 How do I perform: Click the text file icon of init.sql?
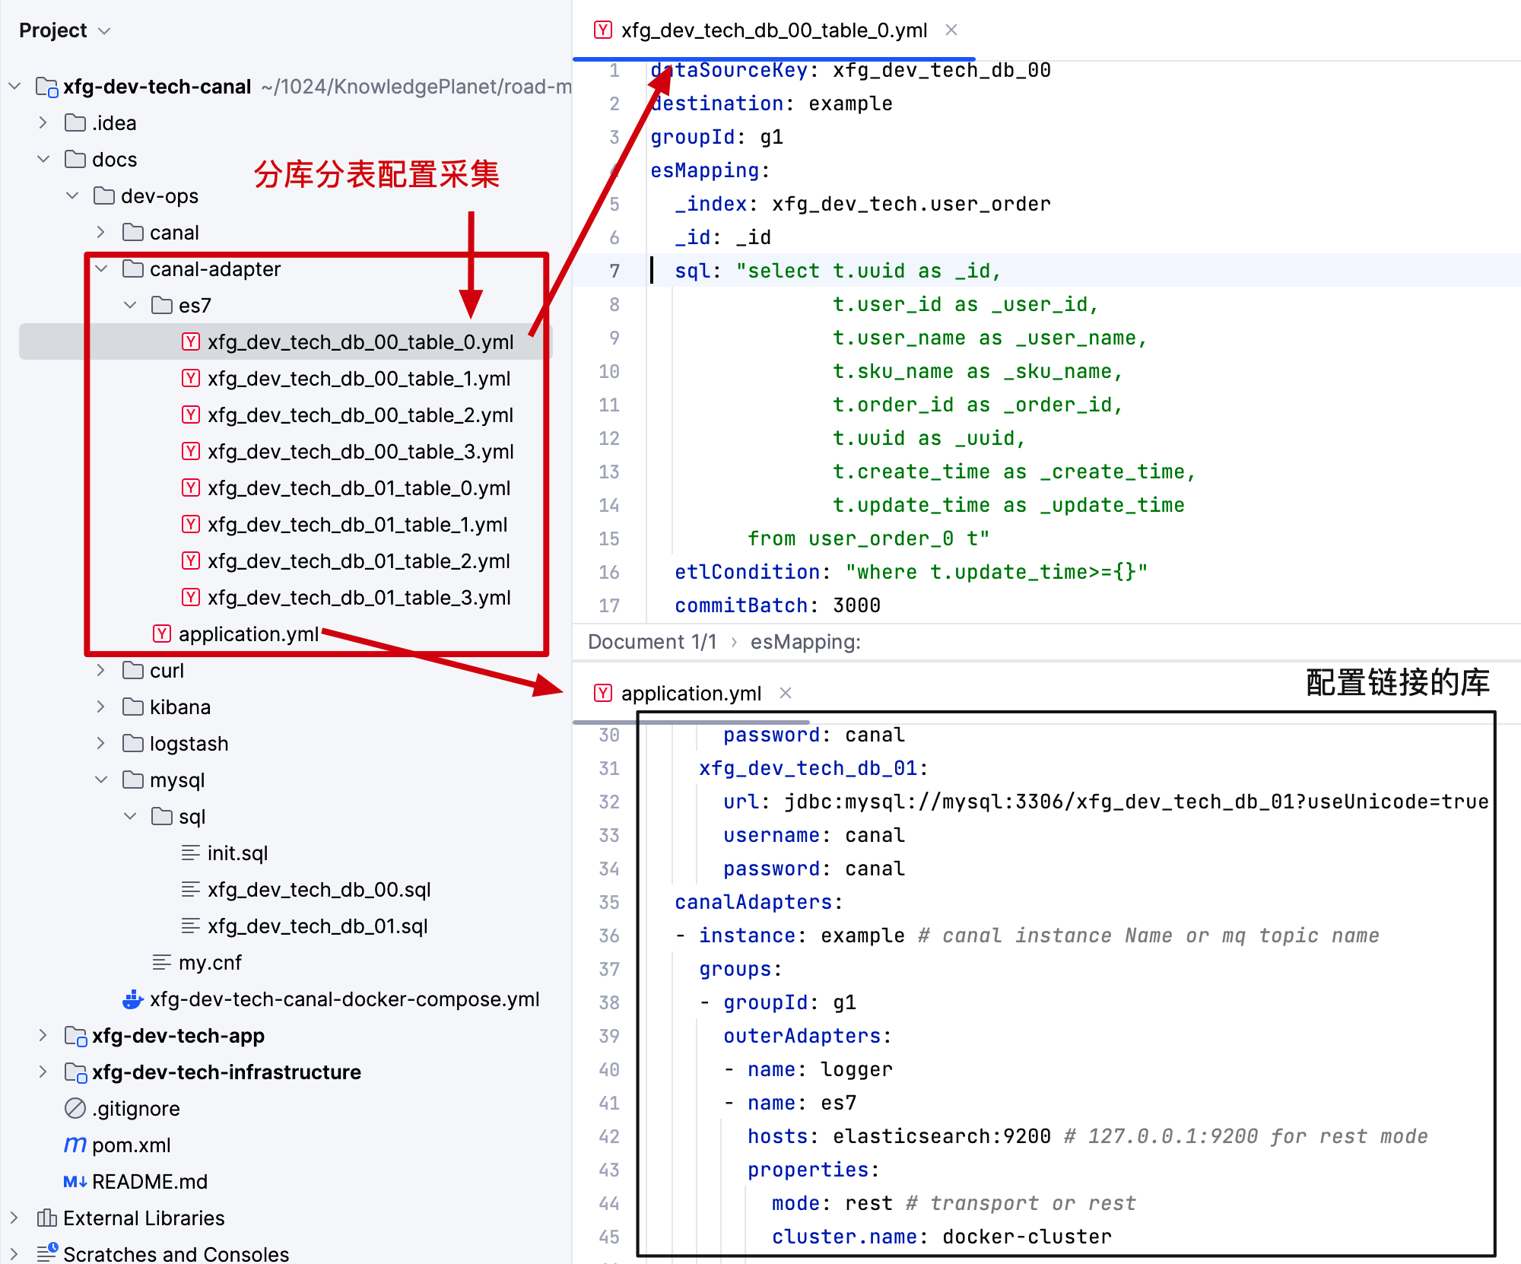[191, 853]
